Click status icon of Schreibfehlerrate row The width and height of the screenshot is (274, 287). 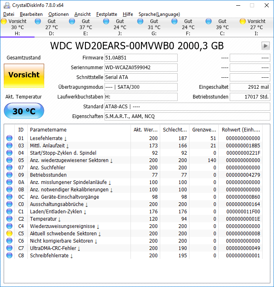point(9,255)
